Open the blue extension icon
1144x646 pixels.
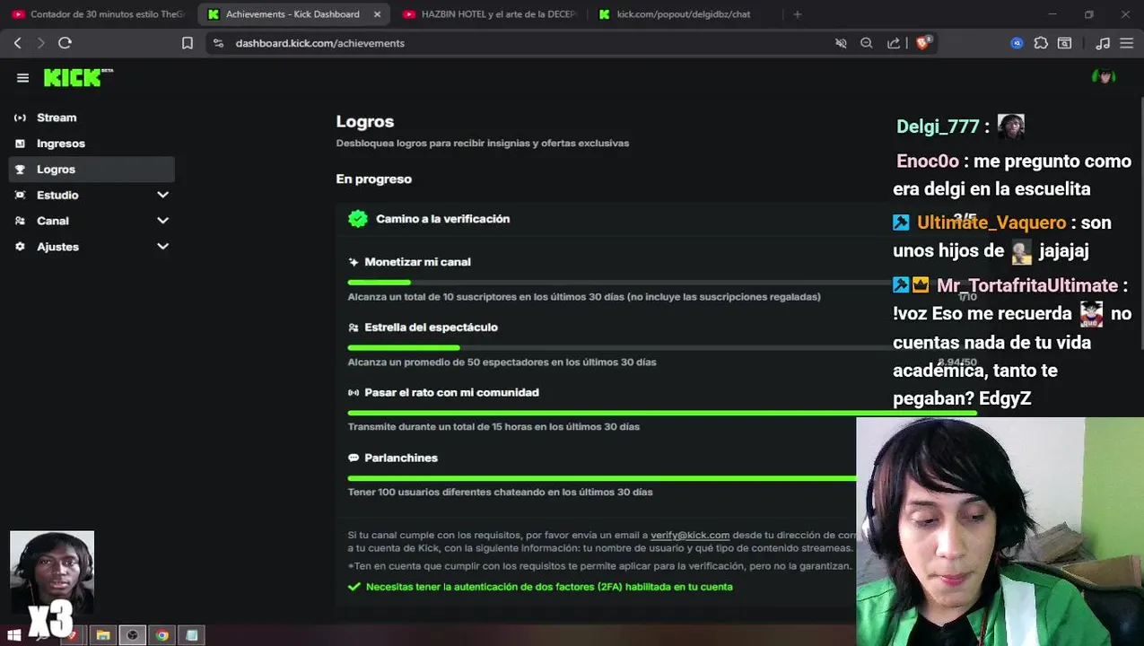click(x=1017, y=43)
